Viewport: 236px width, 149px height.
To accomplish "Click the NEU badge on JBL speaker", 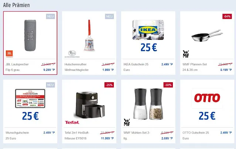I will tap(50, 16).
